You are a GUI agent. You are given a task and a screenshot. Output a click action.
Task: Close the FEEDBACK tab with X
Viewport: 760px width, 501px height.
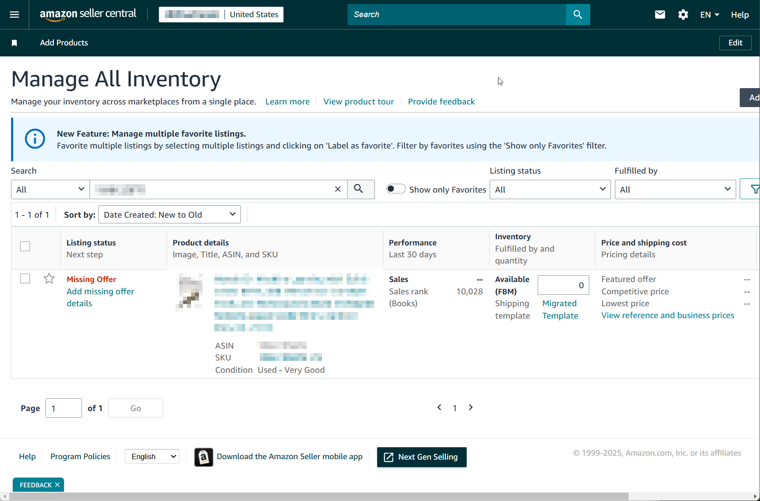click(57, 485)
